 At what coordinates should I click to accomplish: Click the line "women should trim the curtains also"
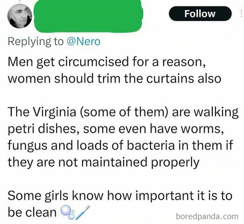(114, 78)
